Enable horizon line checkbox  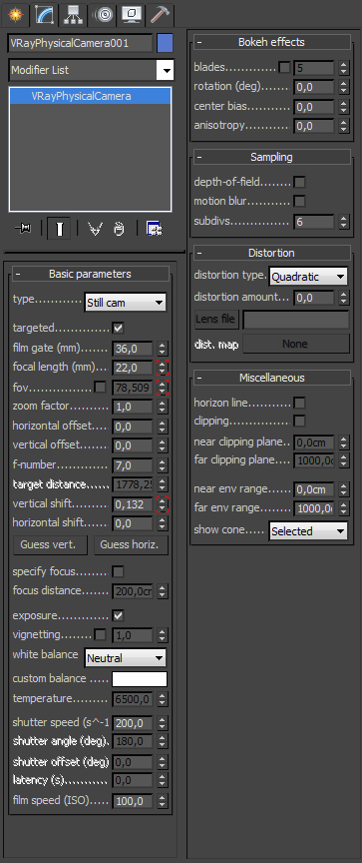click(299, 403)
